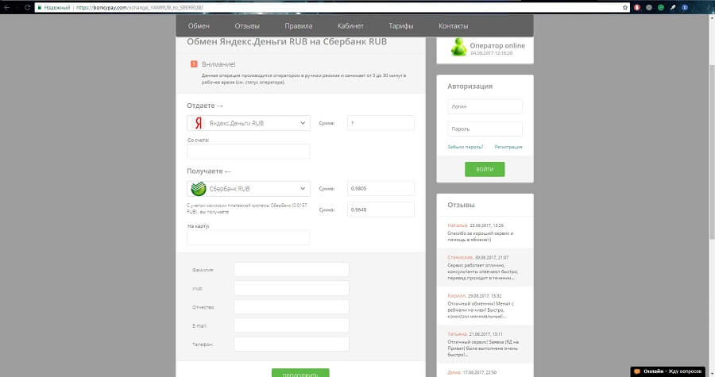Click the Оператор online status text
The image size is (715, 377).
(497, 45)
